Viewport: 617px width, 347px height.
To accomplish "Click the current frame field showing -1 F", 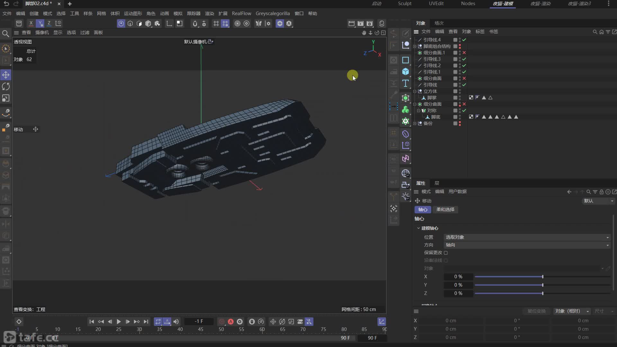I will [199, 321].
